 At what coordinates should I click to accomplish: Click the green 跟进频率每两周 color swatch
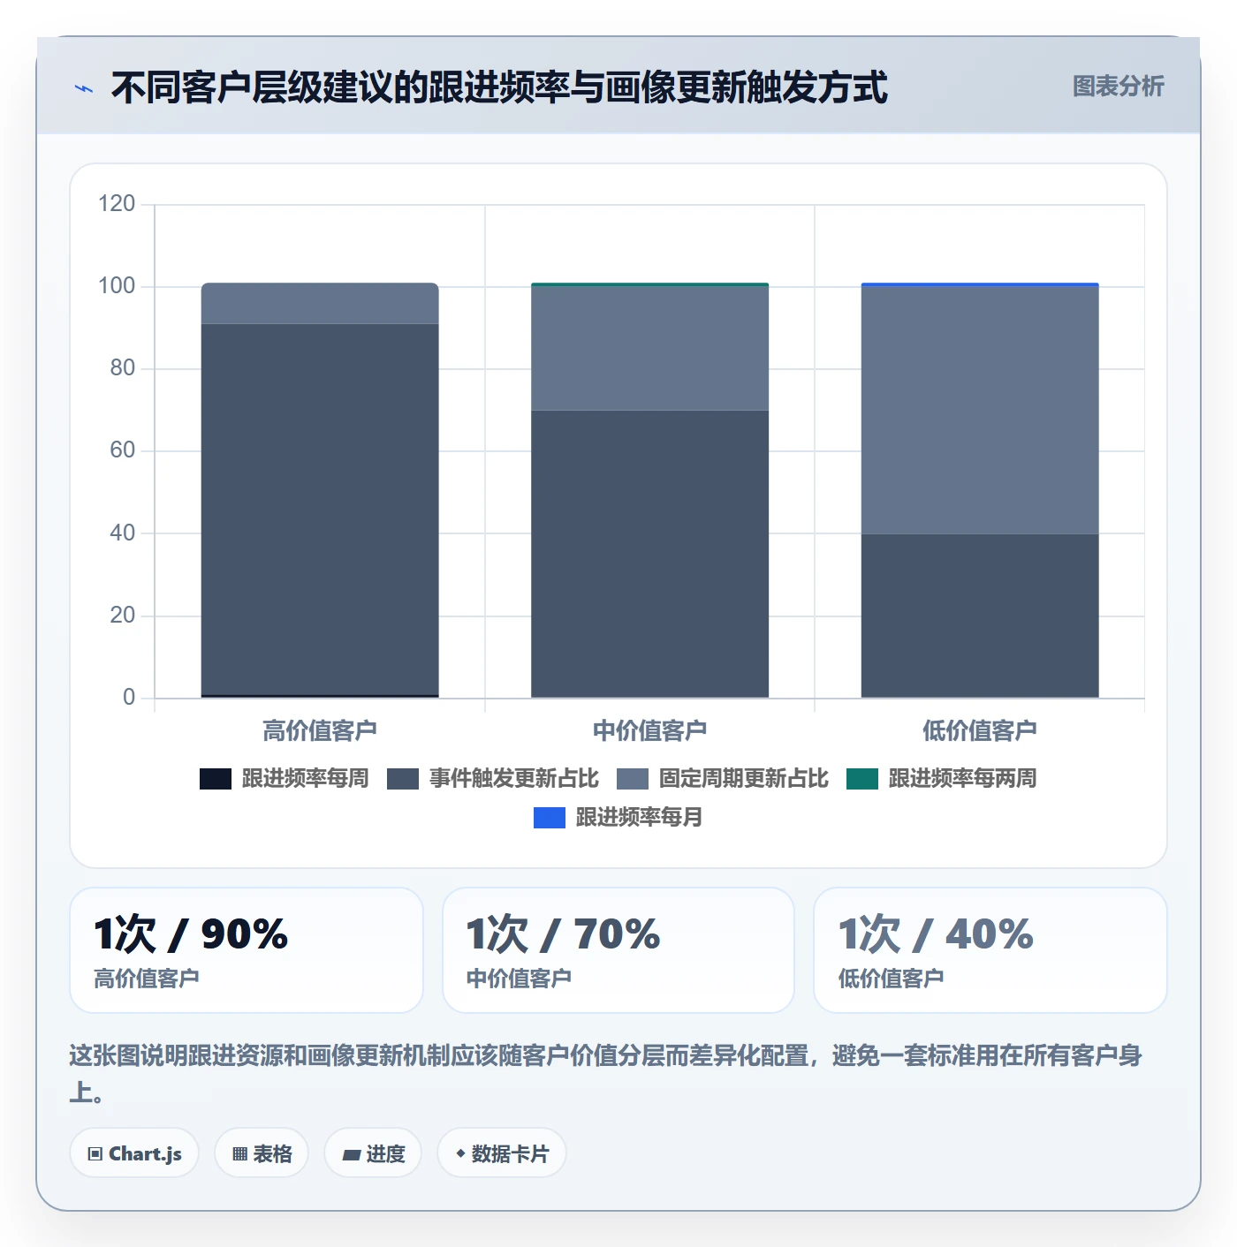coord(862,778)
